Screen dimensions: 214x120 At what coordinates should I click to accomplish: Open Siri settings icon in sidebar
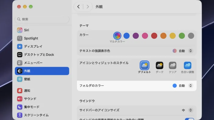20,30
